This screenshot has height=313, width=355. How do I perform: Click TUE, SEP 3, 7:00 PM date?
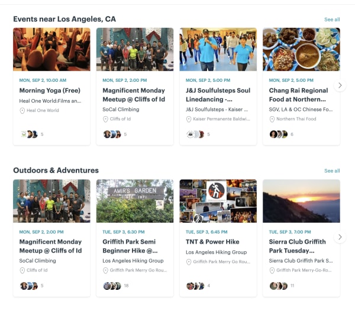[290, 232]
